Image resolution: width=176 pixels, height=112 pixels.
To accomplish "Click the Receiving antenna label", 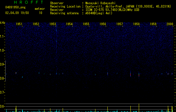I will (x=64, y=13).
